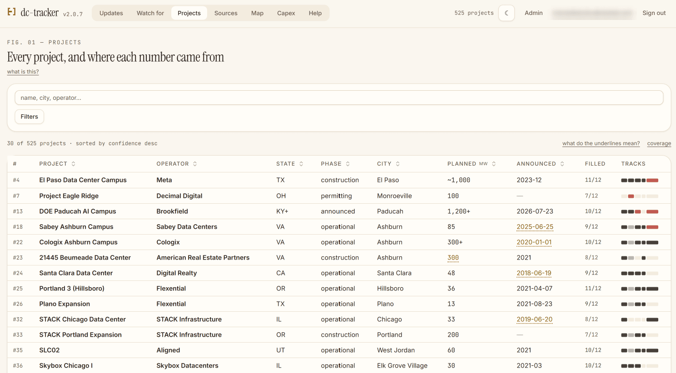Open the coverage link
The height and width of the screenshot is (373, 676).
point(659,143)
